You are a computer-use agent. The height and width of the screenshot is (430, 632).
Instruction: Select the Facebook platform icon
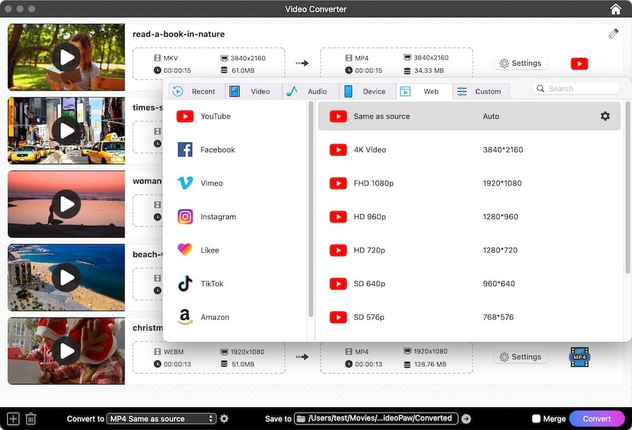pyautogui.click(x=185, y=149)
